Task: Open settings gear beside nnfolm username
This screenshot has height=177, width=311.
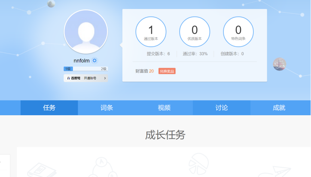Action: [x=95, y=61]
